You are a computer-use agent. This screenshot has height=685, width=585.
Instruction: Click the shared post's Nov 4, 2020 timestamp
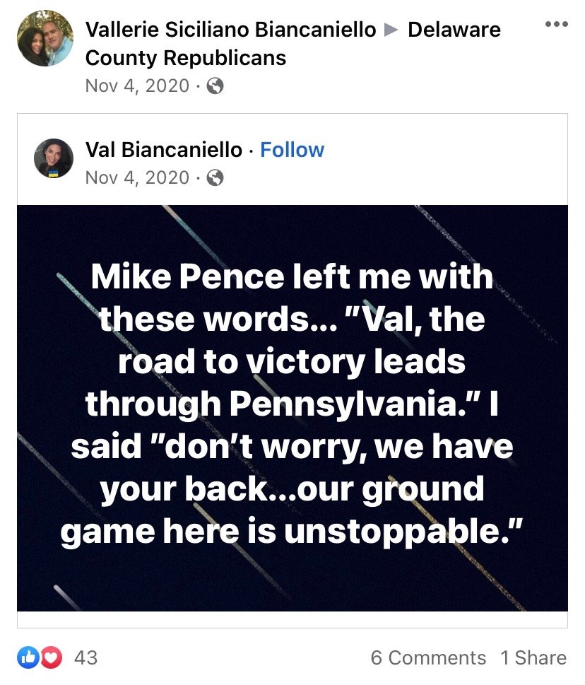tap(137, 177)
